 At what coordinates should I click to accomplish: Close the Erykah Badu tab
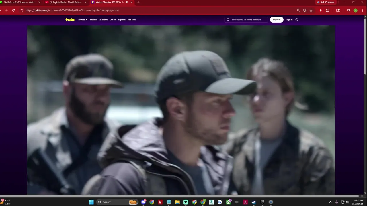(85, 2)
